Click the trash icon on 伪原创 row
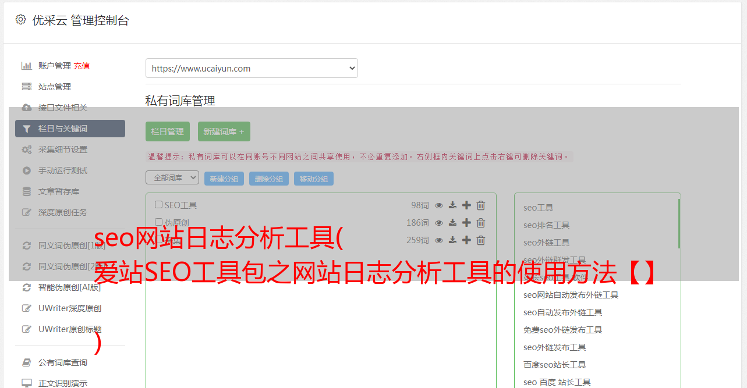The width and height of the screenshot is (747, 388). (481, 223)
